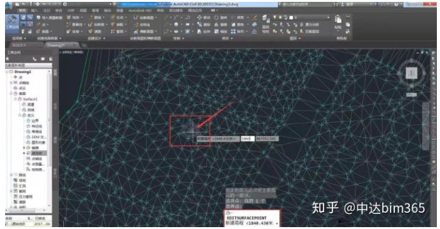Select the Array tool in Modify panel

click(x=238, y=31)
